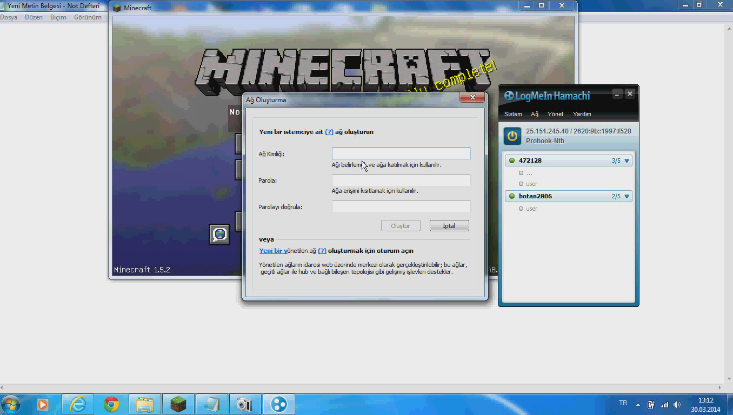Open the Düzen menu in Not Defteri
Screen dimensions: 733x415
(x=34, y=17)
